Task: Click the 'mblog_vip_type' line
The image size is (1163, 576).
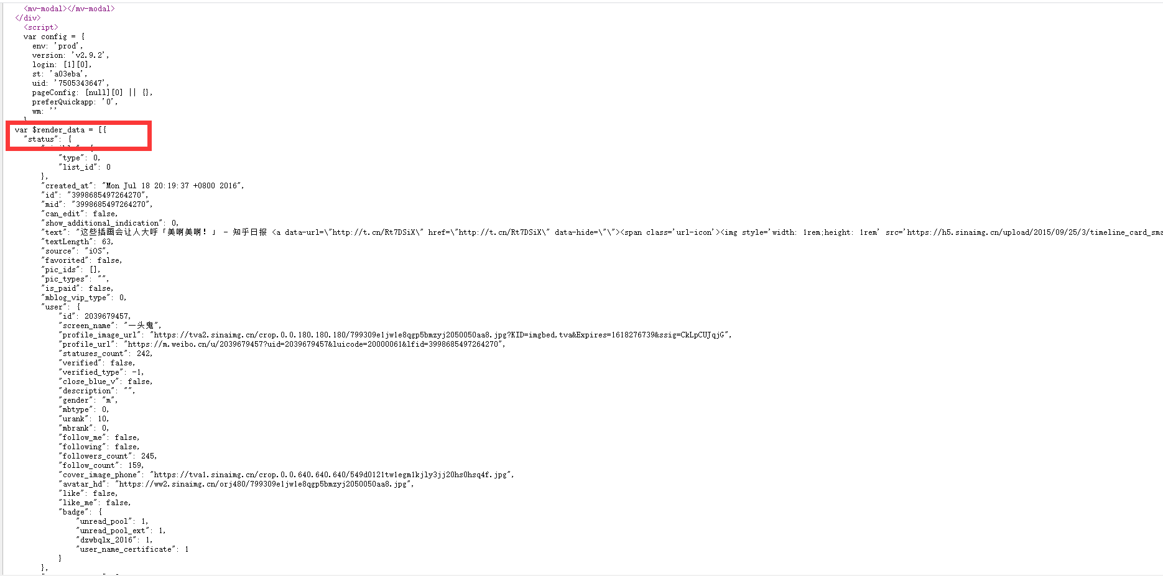Action: point(83,298)
